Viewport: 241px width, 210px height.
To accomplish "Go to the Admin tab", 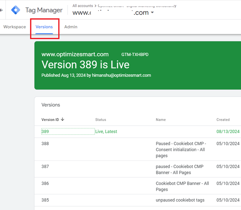I will point(71,27).
